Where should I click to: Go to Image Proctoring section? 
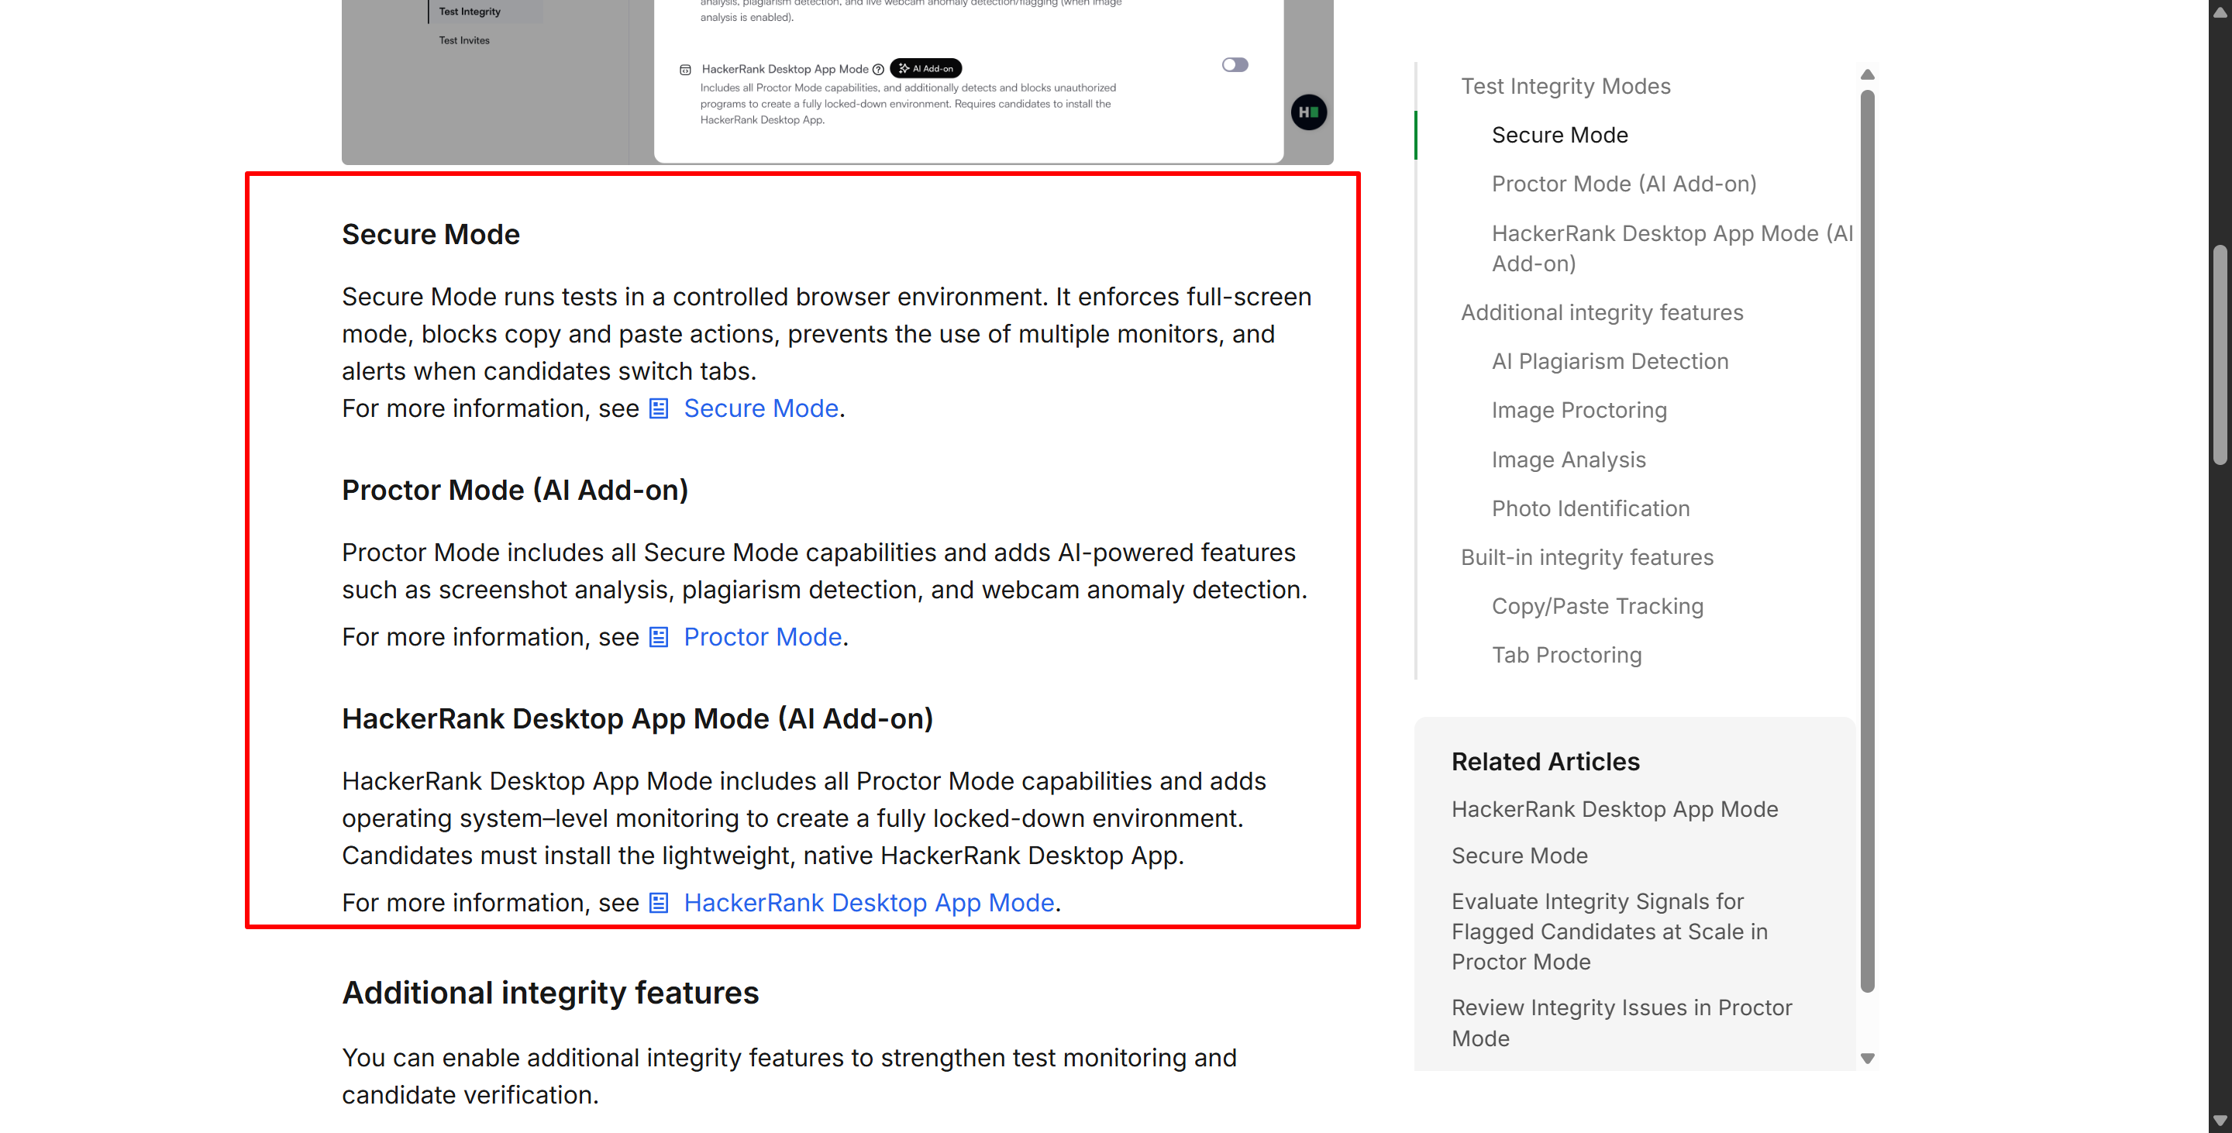(x=1579, y=410)
